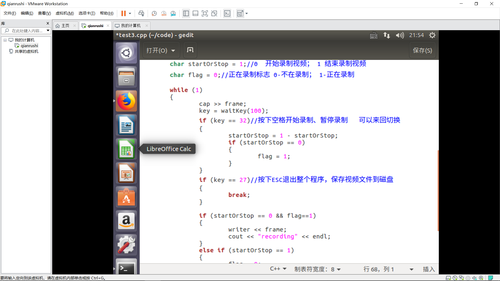This screenshot has height=281, width=500.
Task: Collapse the 我的计算机 tree node
Action: click(5, 40)
